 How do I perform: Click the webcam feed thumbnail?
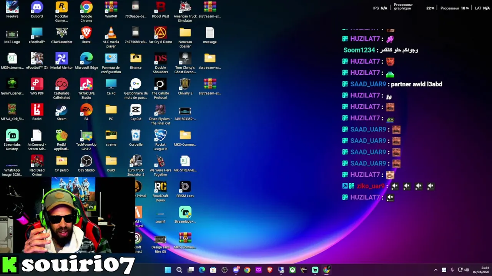click(x=67, y=215)
